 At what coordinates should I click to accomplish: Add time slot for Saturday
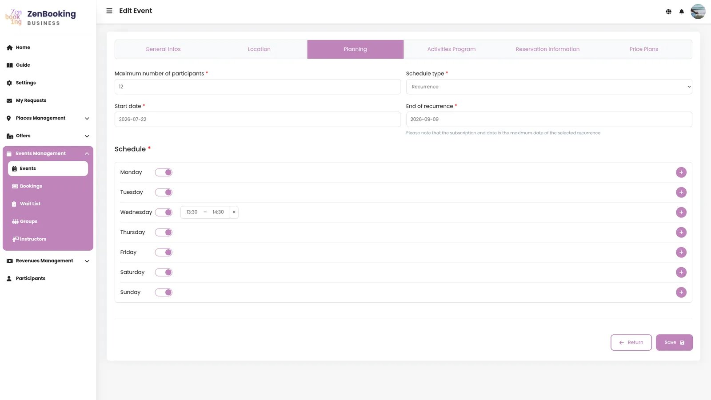point(681,272)
